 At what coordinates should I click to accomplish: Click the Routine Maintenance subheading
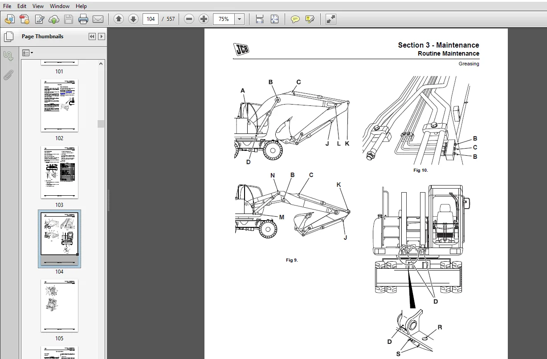click(449, 53)
